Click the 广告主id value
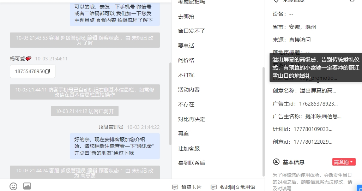The height and width of the screenshot is (191, 362). [318, 104]
